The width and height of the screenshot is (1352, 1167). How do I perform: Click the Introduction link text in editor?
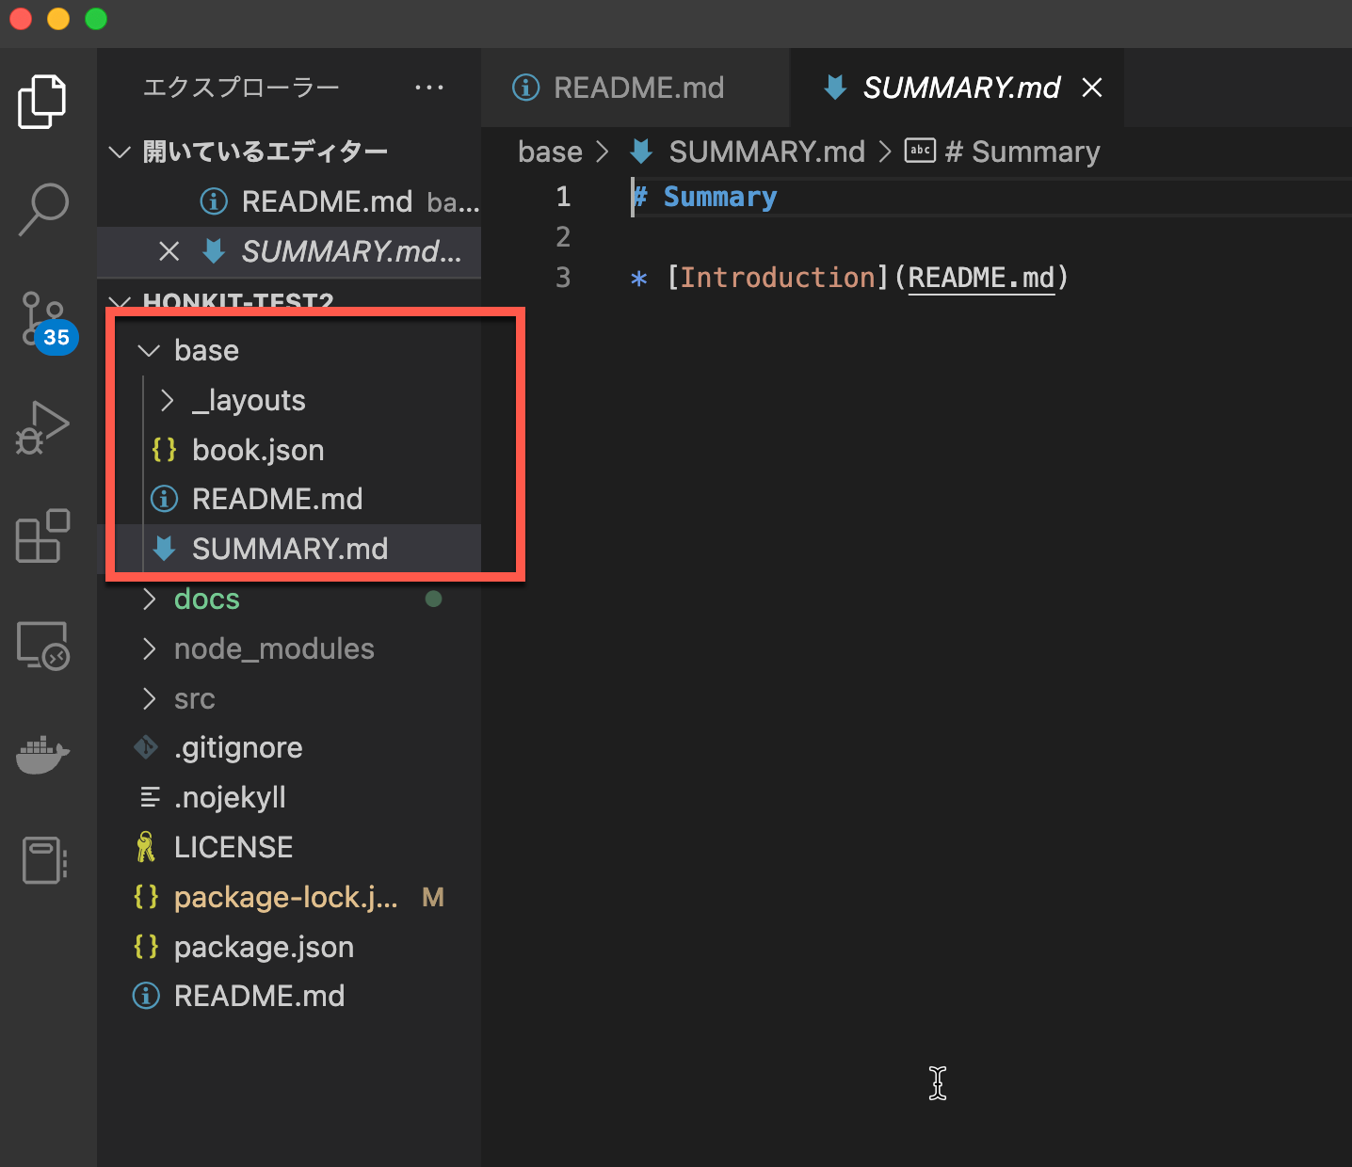tap(778, 278)
